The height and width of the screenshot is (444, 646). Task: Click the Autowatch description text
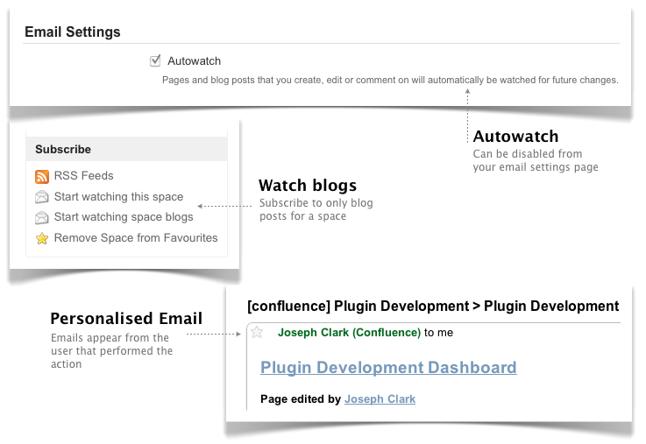click(391, 80)
